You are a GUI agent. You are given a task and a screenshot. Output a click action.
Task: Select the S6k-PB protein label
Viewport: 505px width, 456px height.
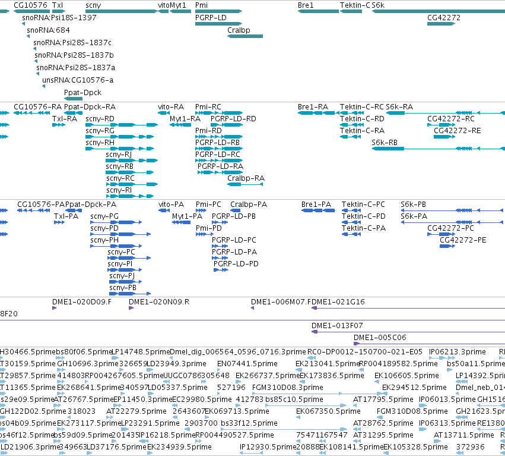point(413,205)
